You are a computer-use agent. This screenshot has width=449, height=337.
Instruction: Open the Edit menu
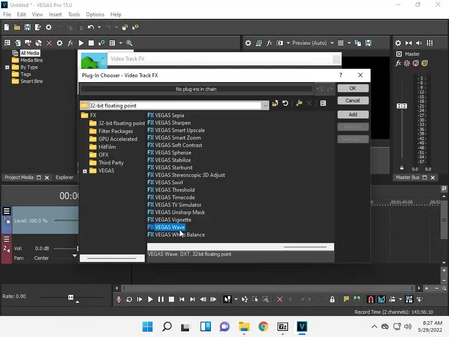[21, 14]
